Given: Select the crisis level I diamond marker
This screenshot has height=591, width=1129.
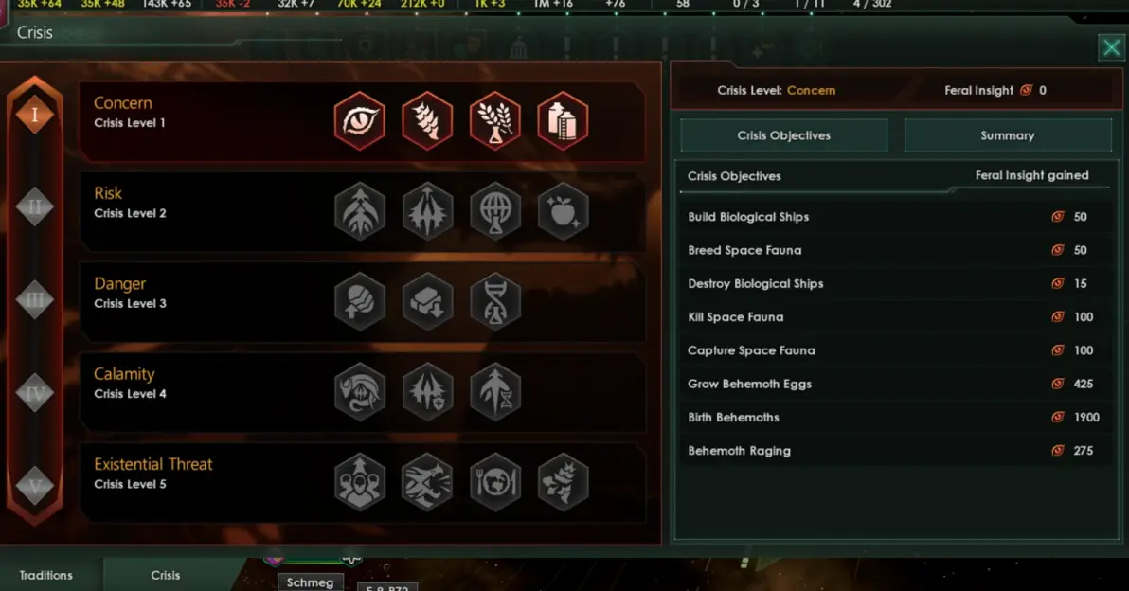Looking at the screenshot, I should (x=34, y=115).
